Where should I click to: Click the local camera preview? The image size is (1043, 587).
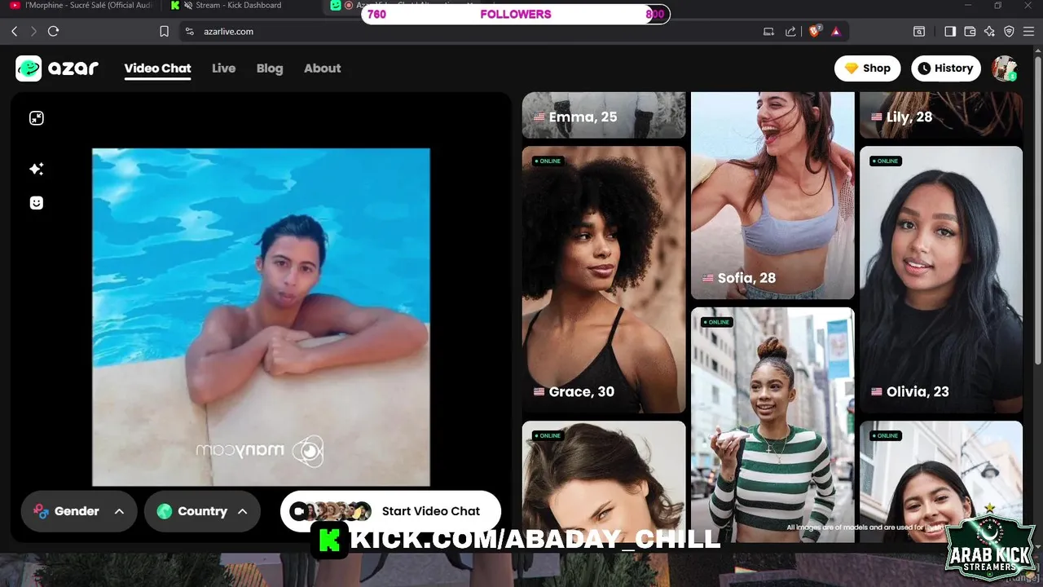[x=261, y=317]
